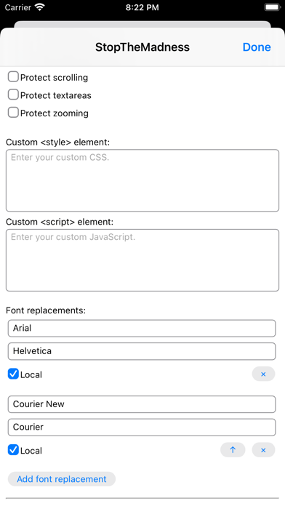Edit the Arial font field
285x506 pixels.
click(142, 328)
